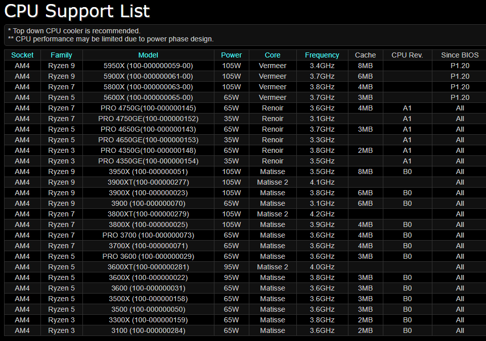The height and width of the screenshot is (341, 486).
Task: Click 3.9GHz frequency in the 3800X row
Action: click(322, 224)
